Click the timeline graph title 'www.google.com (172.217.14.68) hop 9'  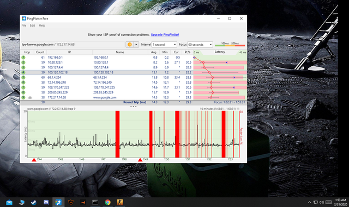(51, 109)
